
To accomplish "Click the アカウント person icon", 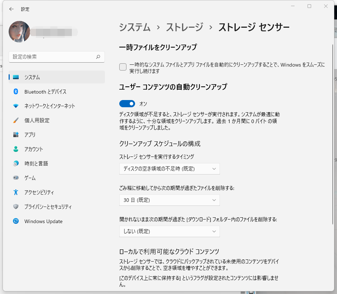I will click(16, 149).
